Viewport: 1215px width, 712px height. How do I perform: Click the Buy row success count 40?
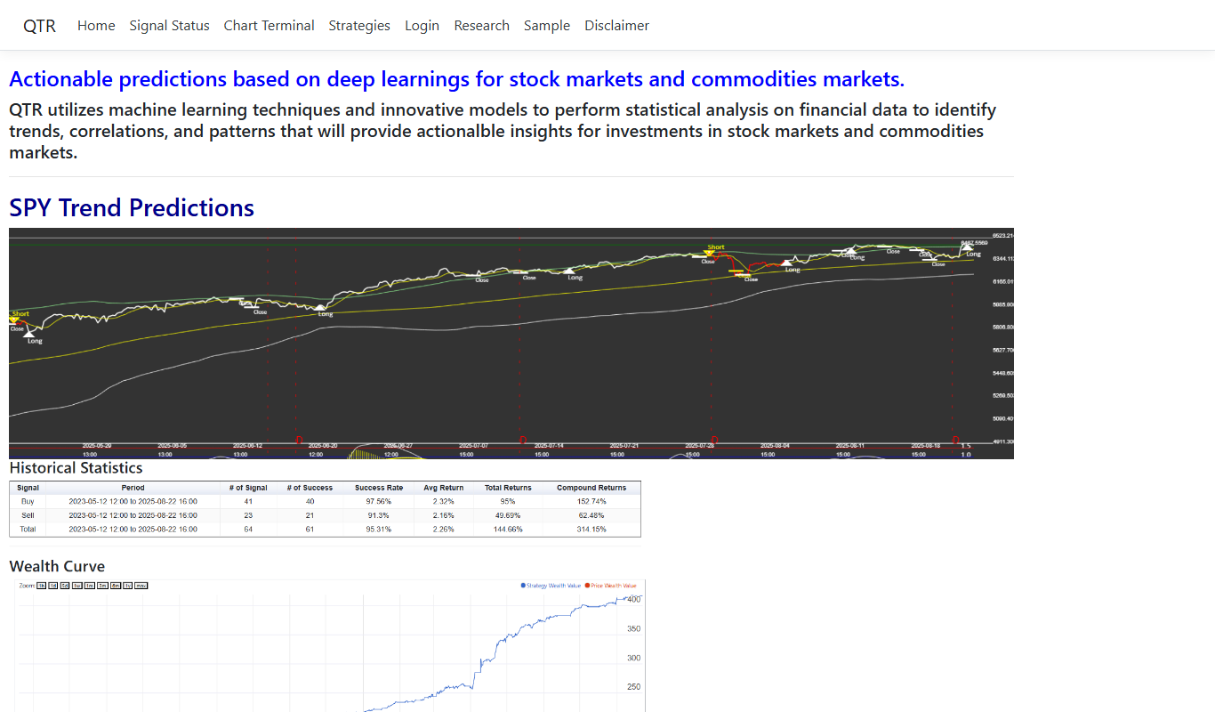(310, 501)
